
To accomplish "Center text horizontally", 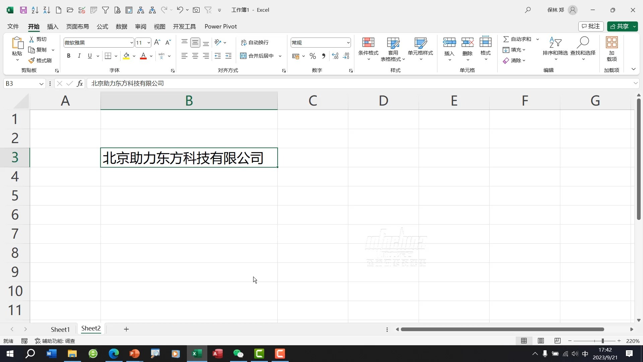I will point(195,56).
